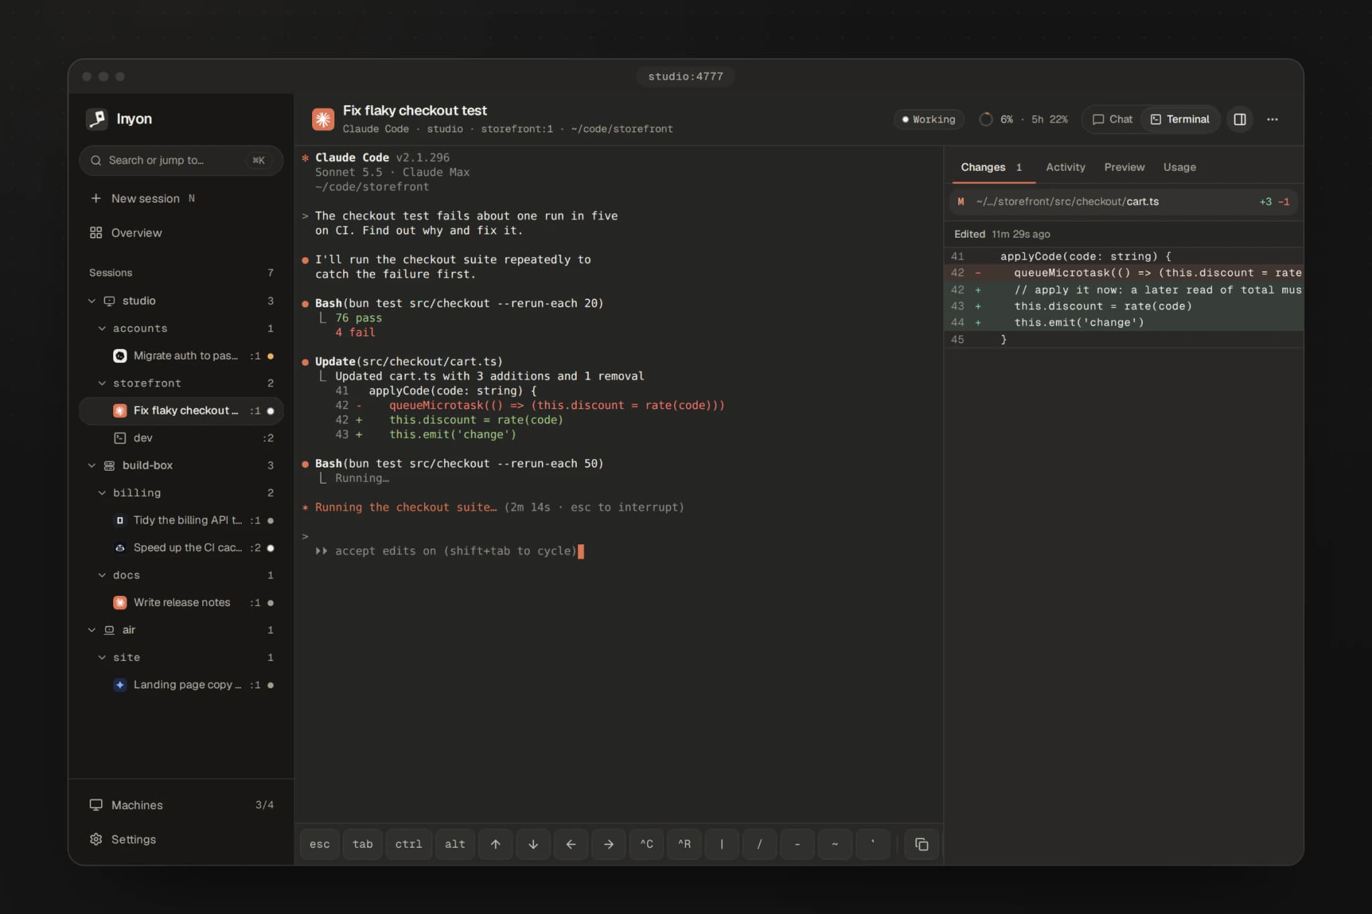Select the Activity tab

(x=1065, y=167)
